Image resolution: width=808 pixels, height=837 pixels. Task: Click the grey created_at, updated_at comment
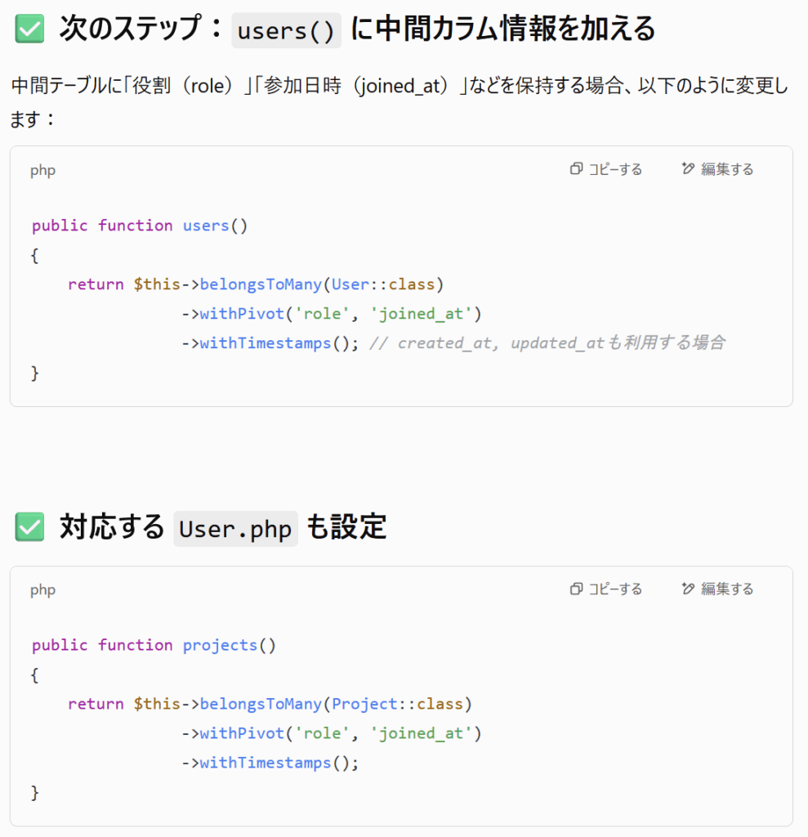point(547,342)
